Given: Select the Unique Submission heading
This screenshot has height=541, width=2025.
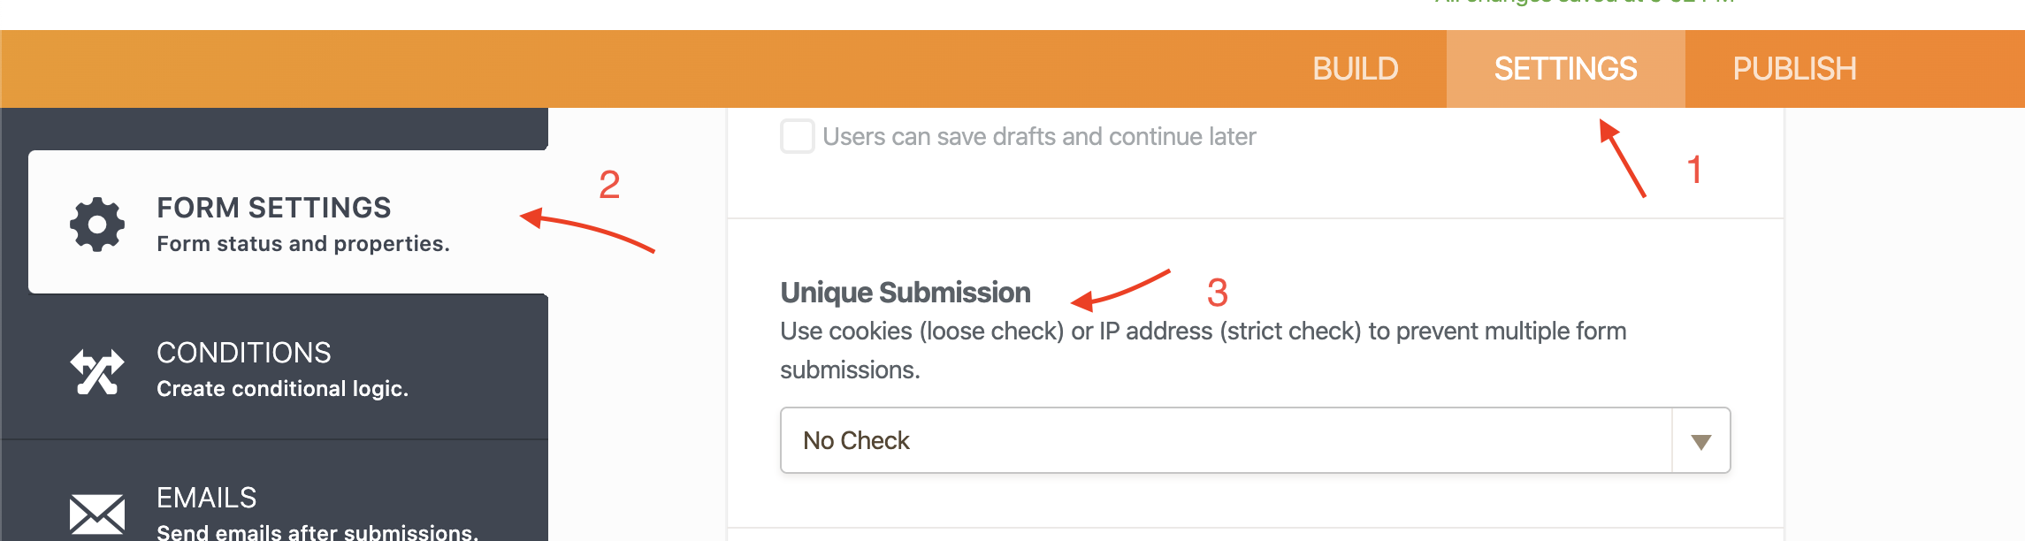Looking at the screenshot, I should [906, 292].
